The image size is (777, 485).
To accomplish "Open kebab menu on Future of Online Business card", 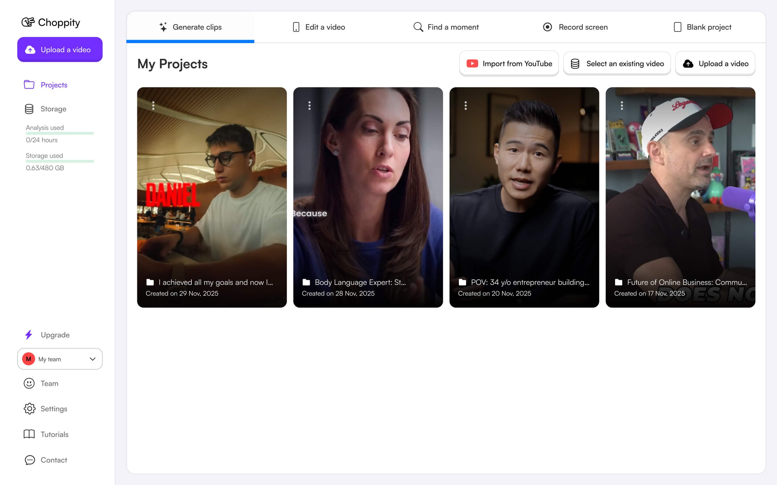I will (x=622, y=105).
